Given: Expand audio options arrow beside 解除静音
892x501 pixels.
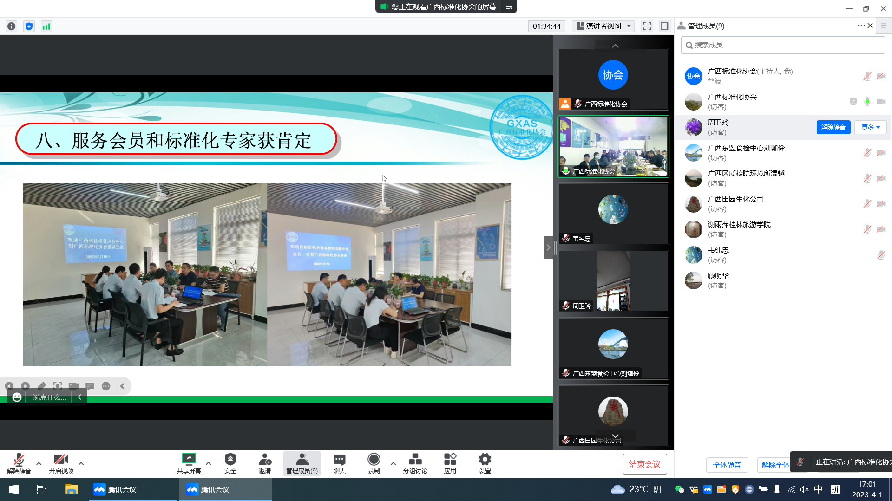Looking at the screenshot, I should coord(39,463).
